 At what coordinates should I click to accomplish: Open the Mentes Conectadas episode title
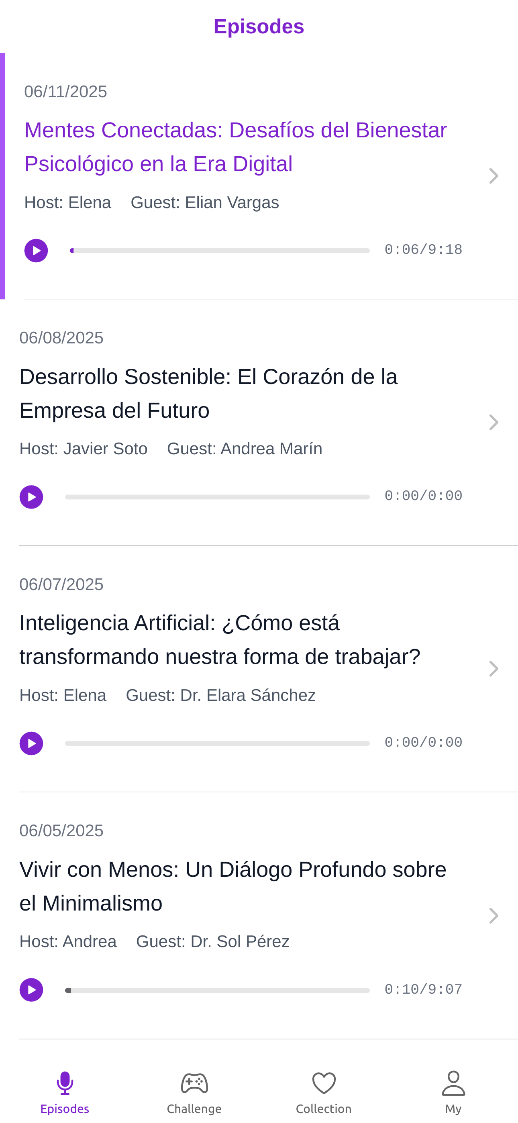click(235, 147)
